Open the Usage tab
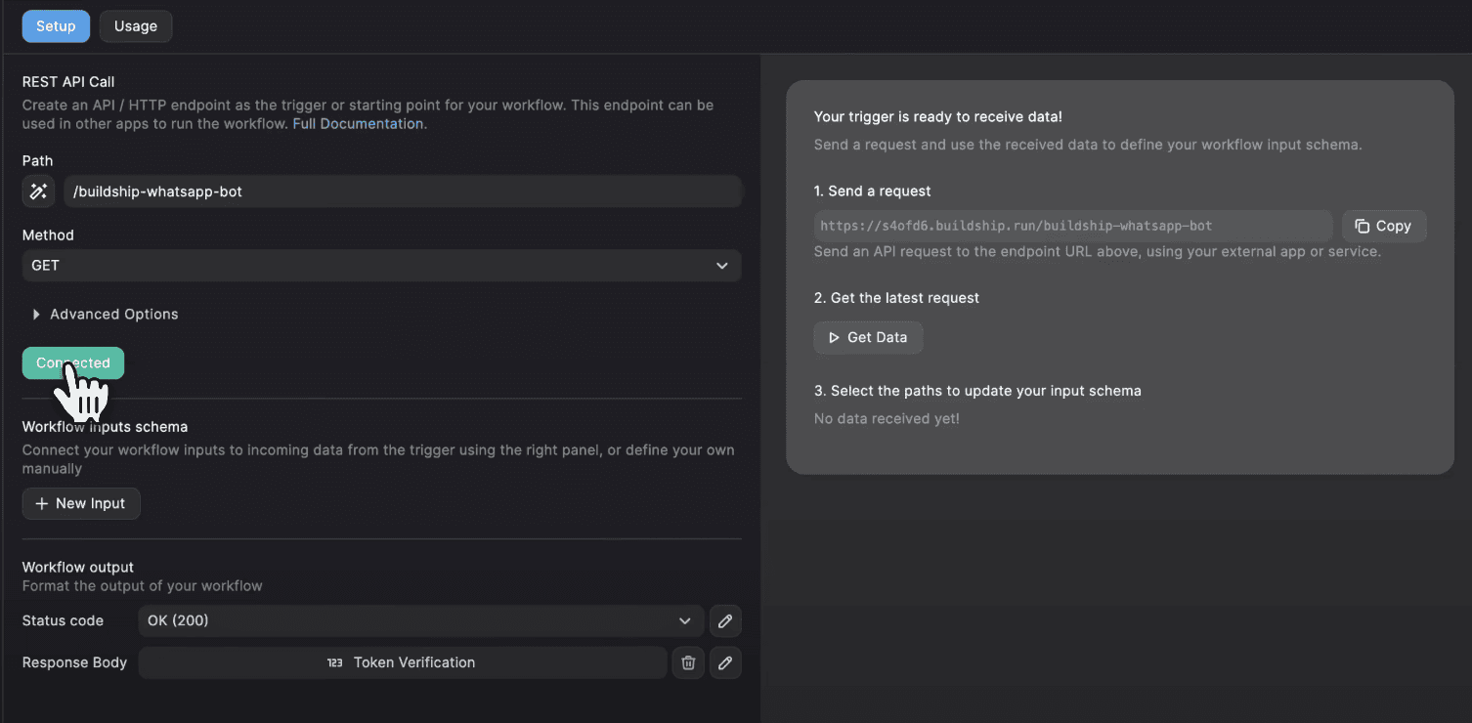The height and width of the screenshot is (723, 1472). (x=136, y=26)
